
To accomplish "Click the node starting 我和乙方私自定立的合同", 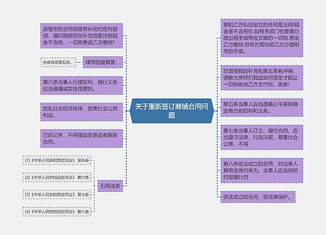I will click(261, 38).
